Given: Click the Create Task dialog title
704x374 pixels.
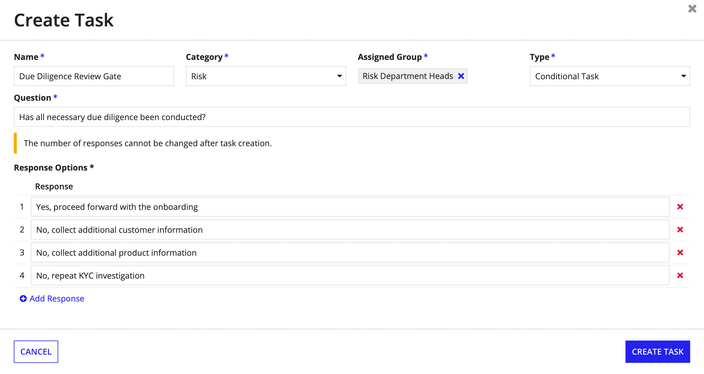Looking at the screenshot, I should tap(64, 20).
